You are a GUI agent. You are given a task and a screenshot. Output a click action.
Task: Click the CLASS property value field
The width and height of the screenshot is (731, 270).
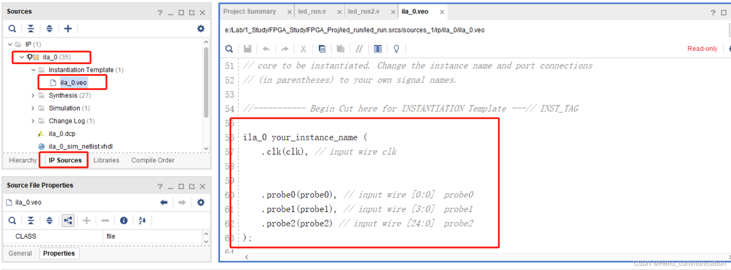153,236
